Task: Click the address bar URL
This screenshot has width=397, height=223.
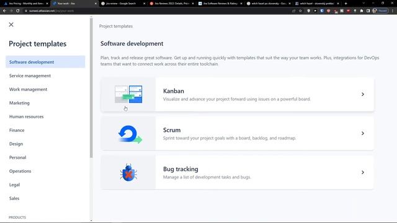Action: pyautogui.click(x=51, y=11)
